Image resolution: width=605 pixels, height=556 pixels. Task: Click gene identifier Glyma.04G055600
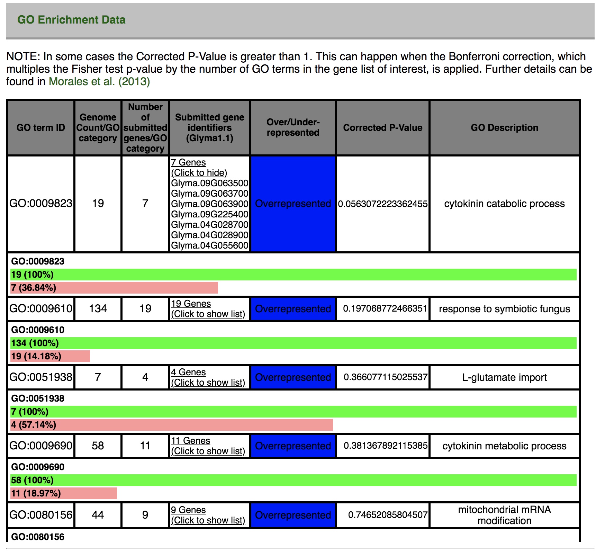tap(210, 245)
